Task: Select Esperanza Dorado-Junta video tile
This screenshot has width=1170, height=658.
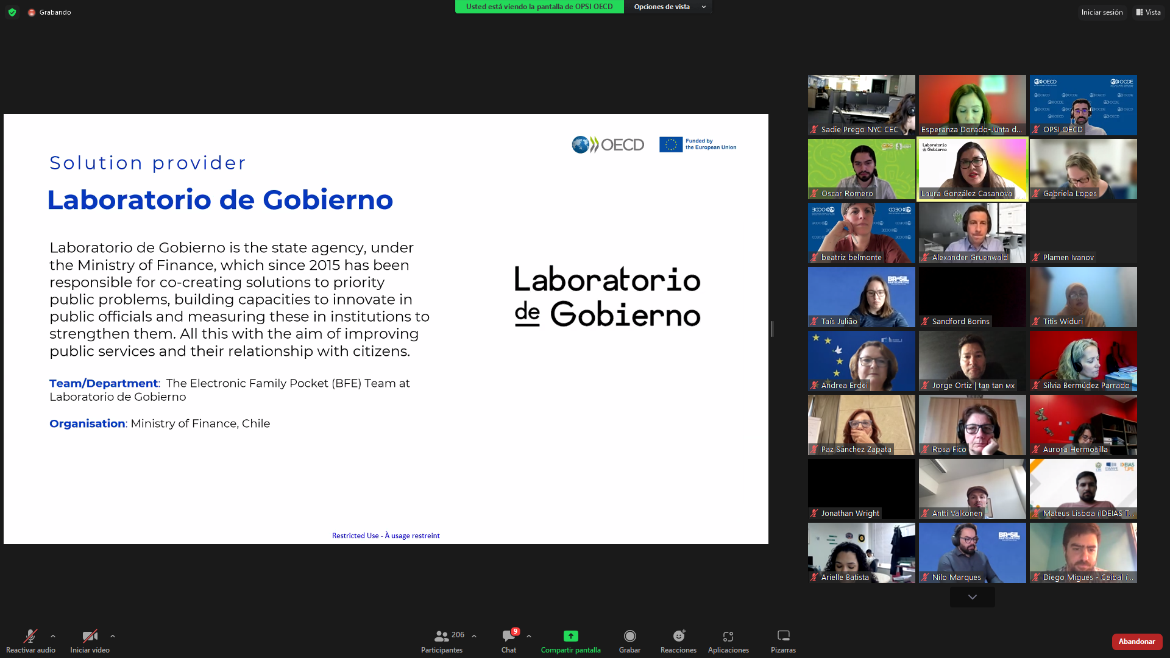Action: point(973,105)
